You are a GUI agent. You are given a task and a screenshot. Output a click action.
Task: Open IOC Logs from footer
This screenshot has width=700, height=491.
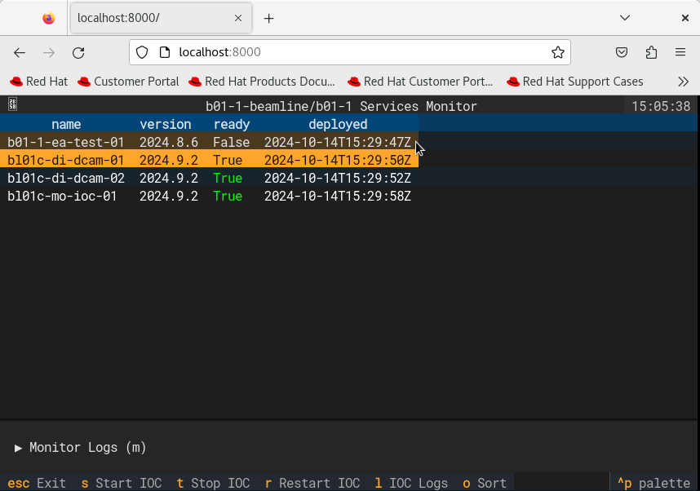(411, 483)
